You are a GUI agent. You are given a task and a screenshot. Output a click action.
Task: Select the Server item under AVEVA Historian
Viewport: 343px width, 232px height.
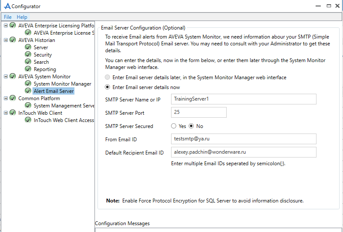pos(41,47)
